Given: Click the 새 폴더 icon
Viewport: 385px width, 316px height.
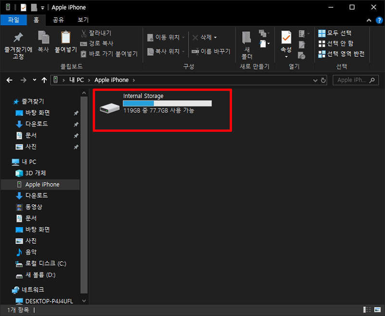Looking at the screenshot, I should [246, 38].
